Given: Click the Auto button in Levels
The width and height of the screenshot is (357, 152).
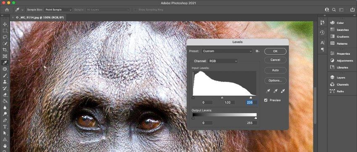Looking at the screenshot, I should [275, 70].
